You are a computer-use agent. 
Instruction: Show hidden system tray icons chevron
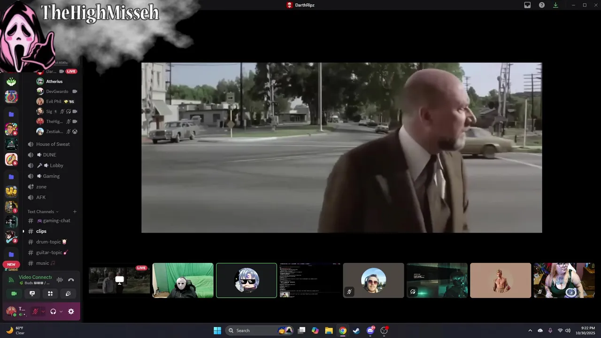(x=530, y=330)
